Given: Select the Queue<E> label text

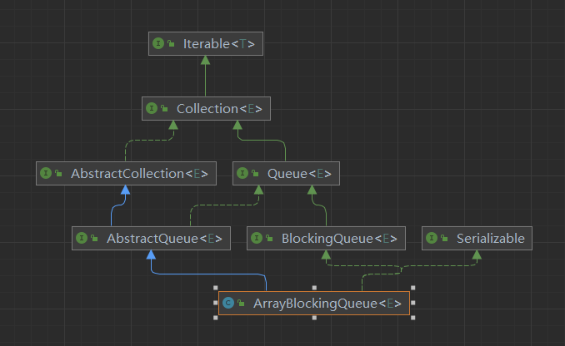Looking at the screenshot, I should (x=299, y=174).
